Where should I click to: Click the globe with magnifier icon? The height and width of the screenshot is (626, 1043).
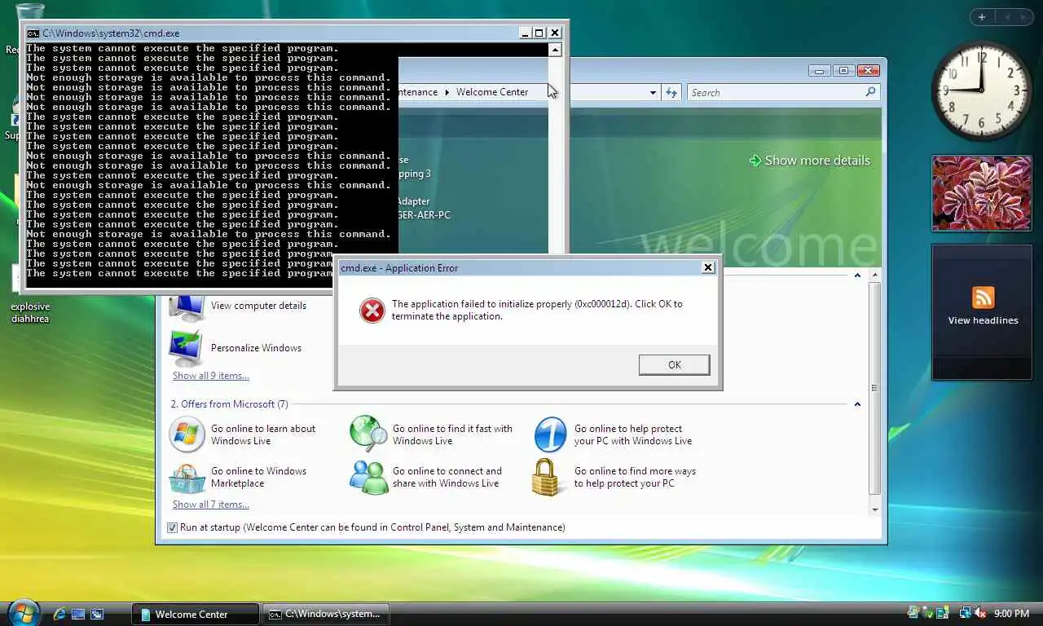tap(368, 434)
